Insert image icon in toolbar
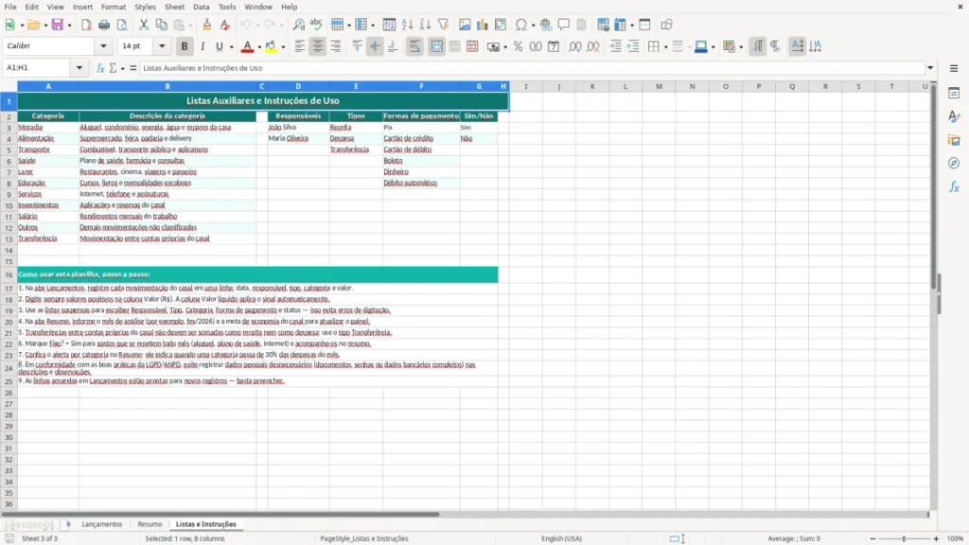 pos(465,25)
